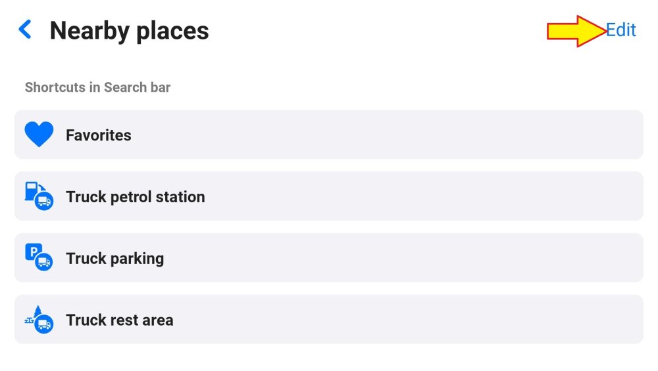This screenshot has height=371, width=658.
Task: Click truck badge on petrol station icon
Action: click(44, 201)
